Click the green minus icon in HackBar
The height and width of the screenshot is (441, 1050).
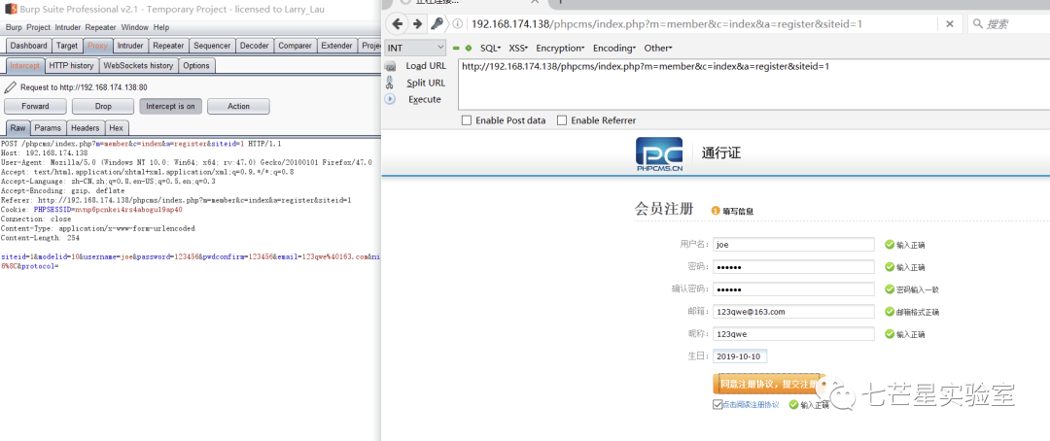pos(456,49)
